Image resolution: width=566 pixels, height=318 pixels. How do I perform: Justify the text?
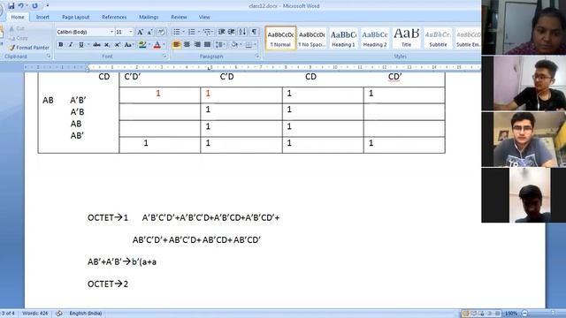click(x=207, y=45)
